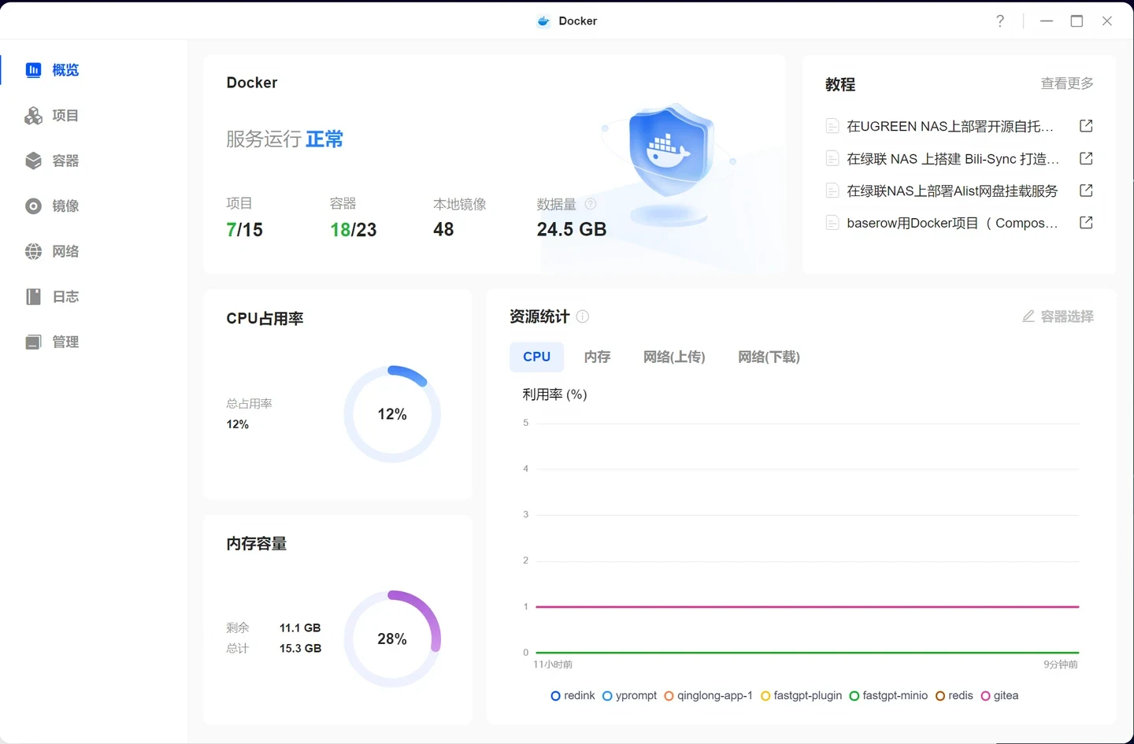Viewport: 1134px width, 744px height.
Task: Open external link for Bili-Sync tutorial
Action: (x=1086, y=158)
